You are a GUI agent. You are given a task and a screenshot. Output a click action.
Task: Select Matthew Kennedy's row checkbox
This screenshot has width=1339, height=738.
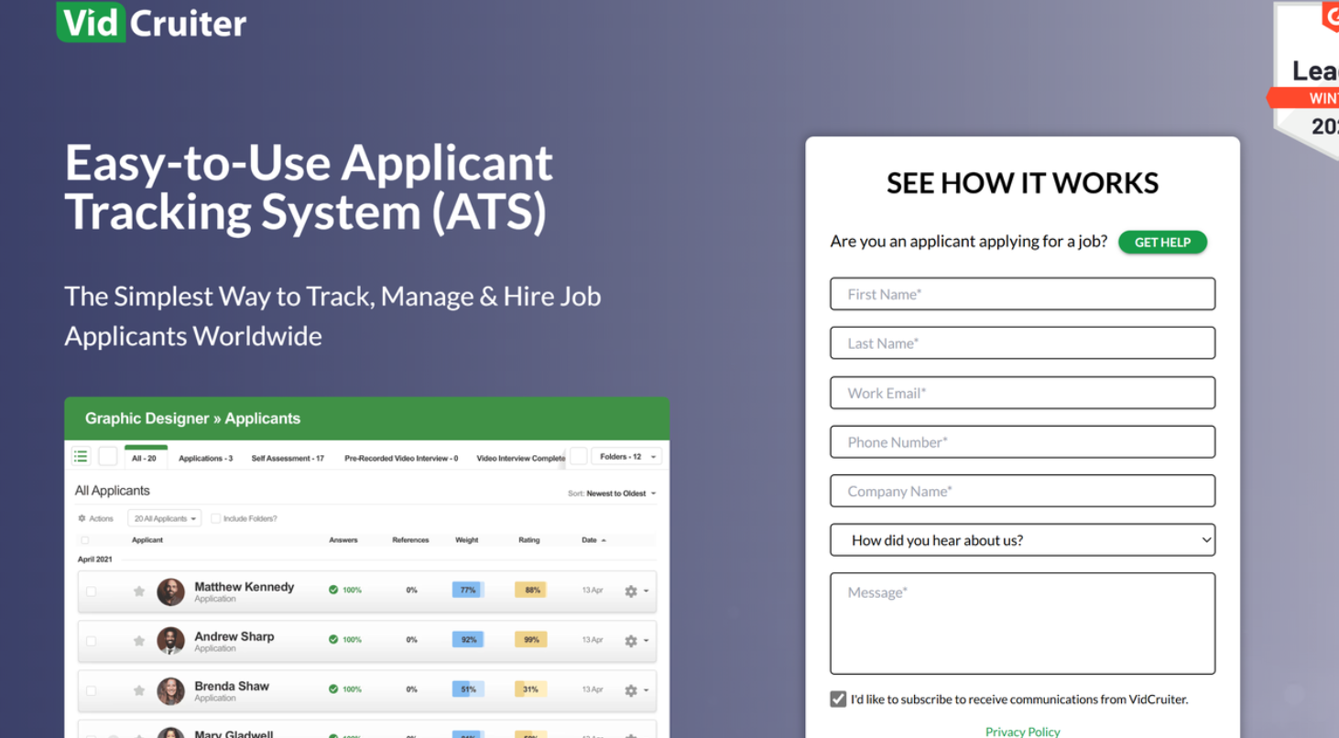(91, 591)
